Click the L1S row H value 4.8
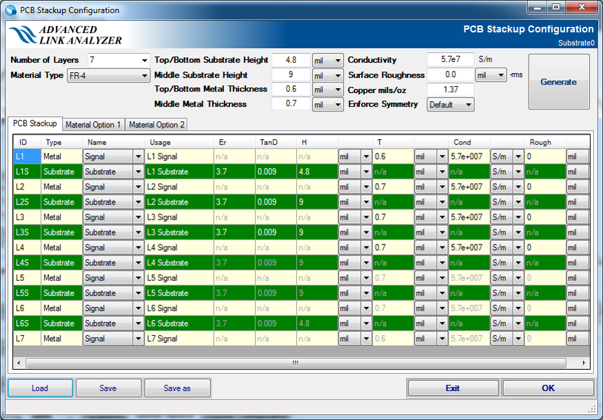This screenshot has height=420, width=603. pos(317,171)
